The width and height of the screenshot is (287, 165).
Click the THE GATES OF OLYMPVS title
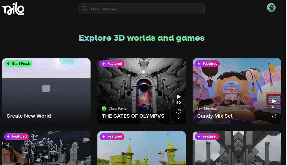click(x=133, y=116)
